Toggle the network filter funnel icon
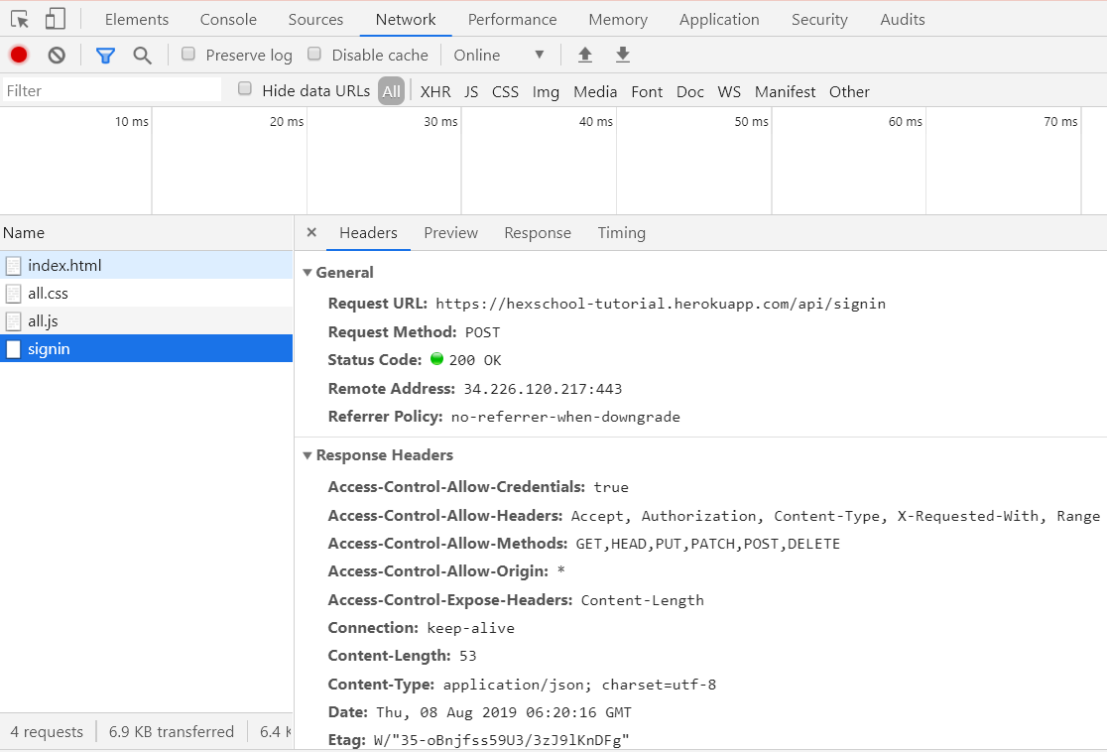The image size is (1107, 752). 105,55
